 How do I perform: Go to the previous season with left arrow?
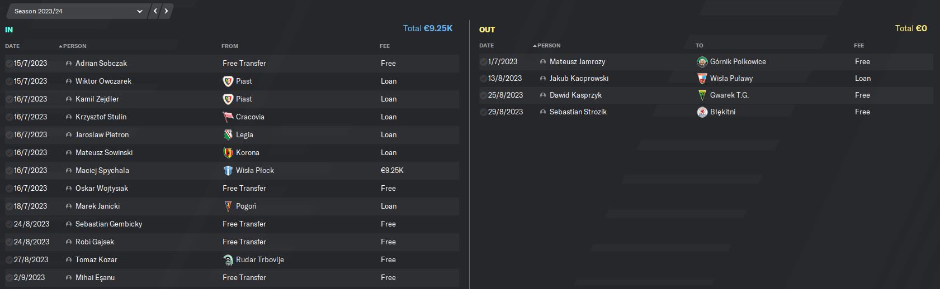[x=155, y=11]
